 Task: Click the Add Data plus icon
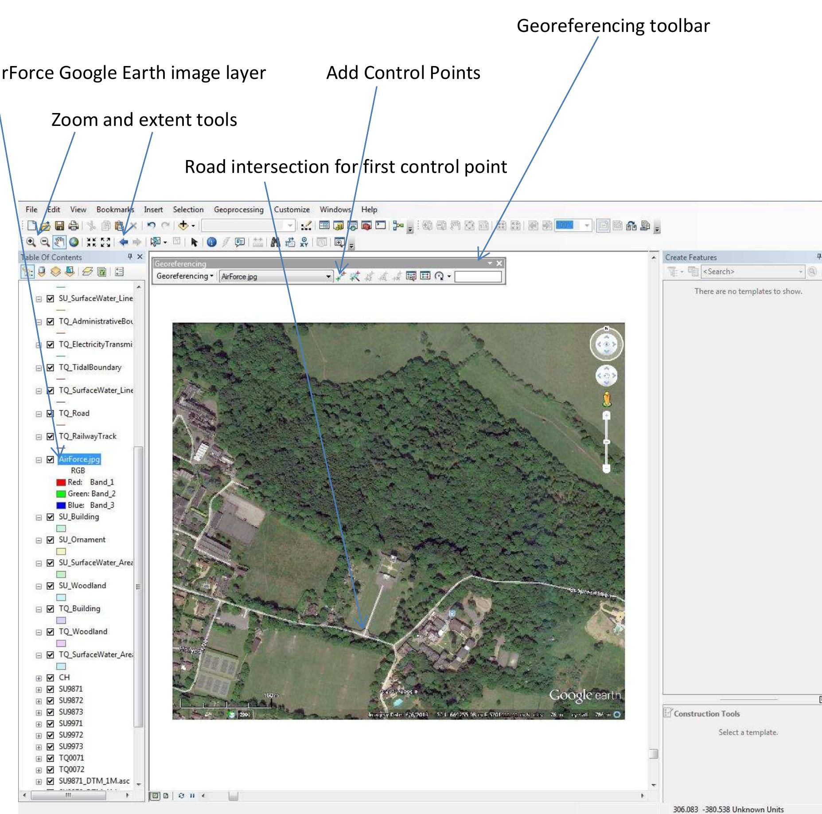183,226
